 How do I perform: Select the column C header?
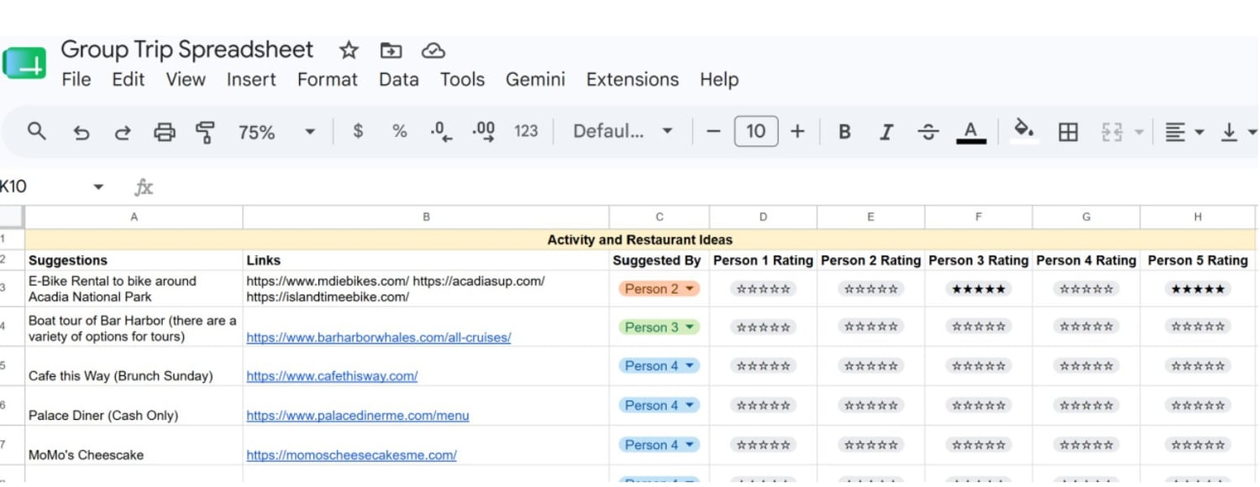point(659,217)
